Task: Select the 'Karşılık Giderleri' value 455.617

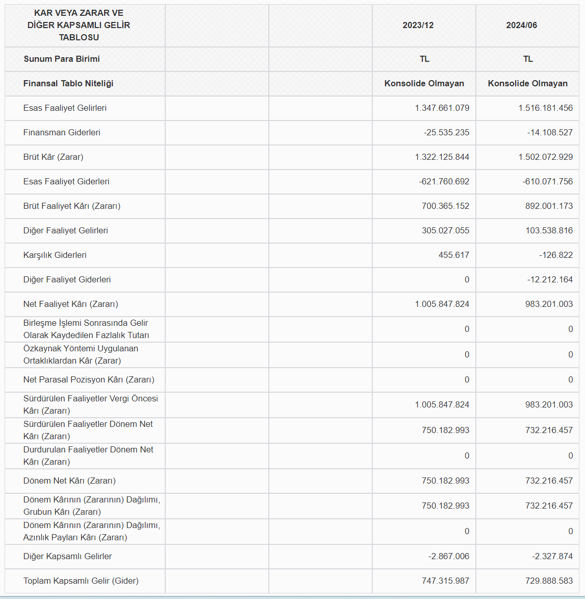Action: pyautogui.click(x=453, y=255)
